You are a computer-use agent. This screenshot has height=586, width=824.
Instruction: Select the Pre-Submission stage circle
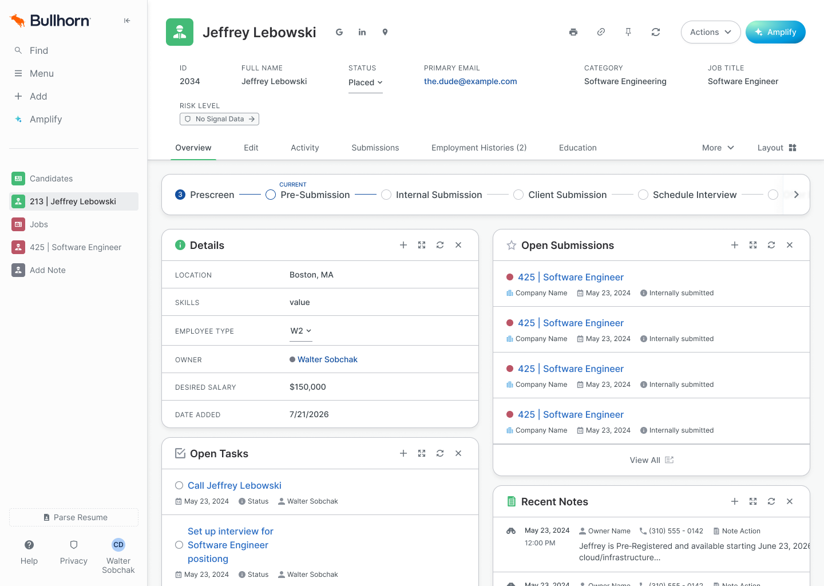point(271,195)
